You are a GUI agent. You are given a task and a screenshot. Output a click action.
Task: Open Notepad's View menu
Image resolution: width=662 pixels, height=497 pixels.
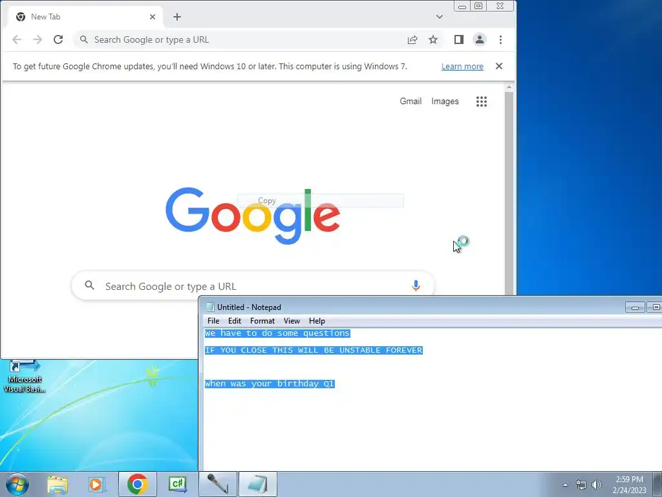point(292,321)
